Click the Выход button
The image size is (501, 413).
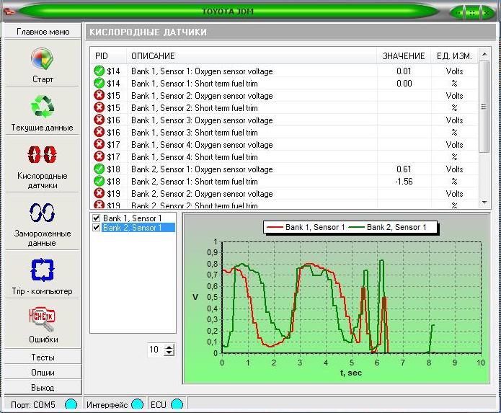click(43, 388)
